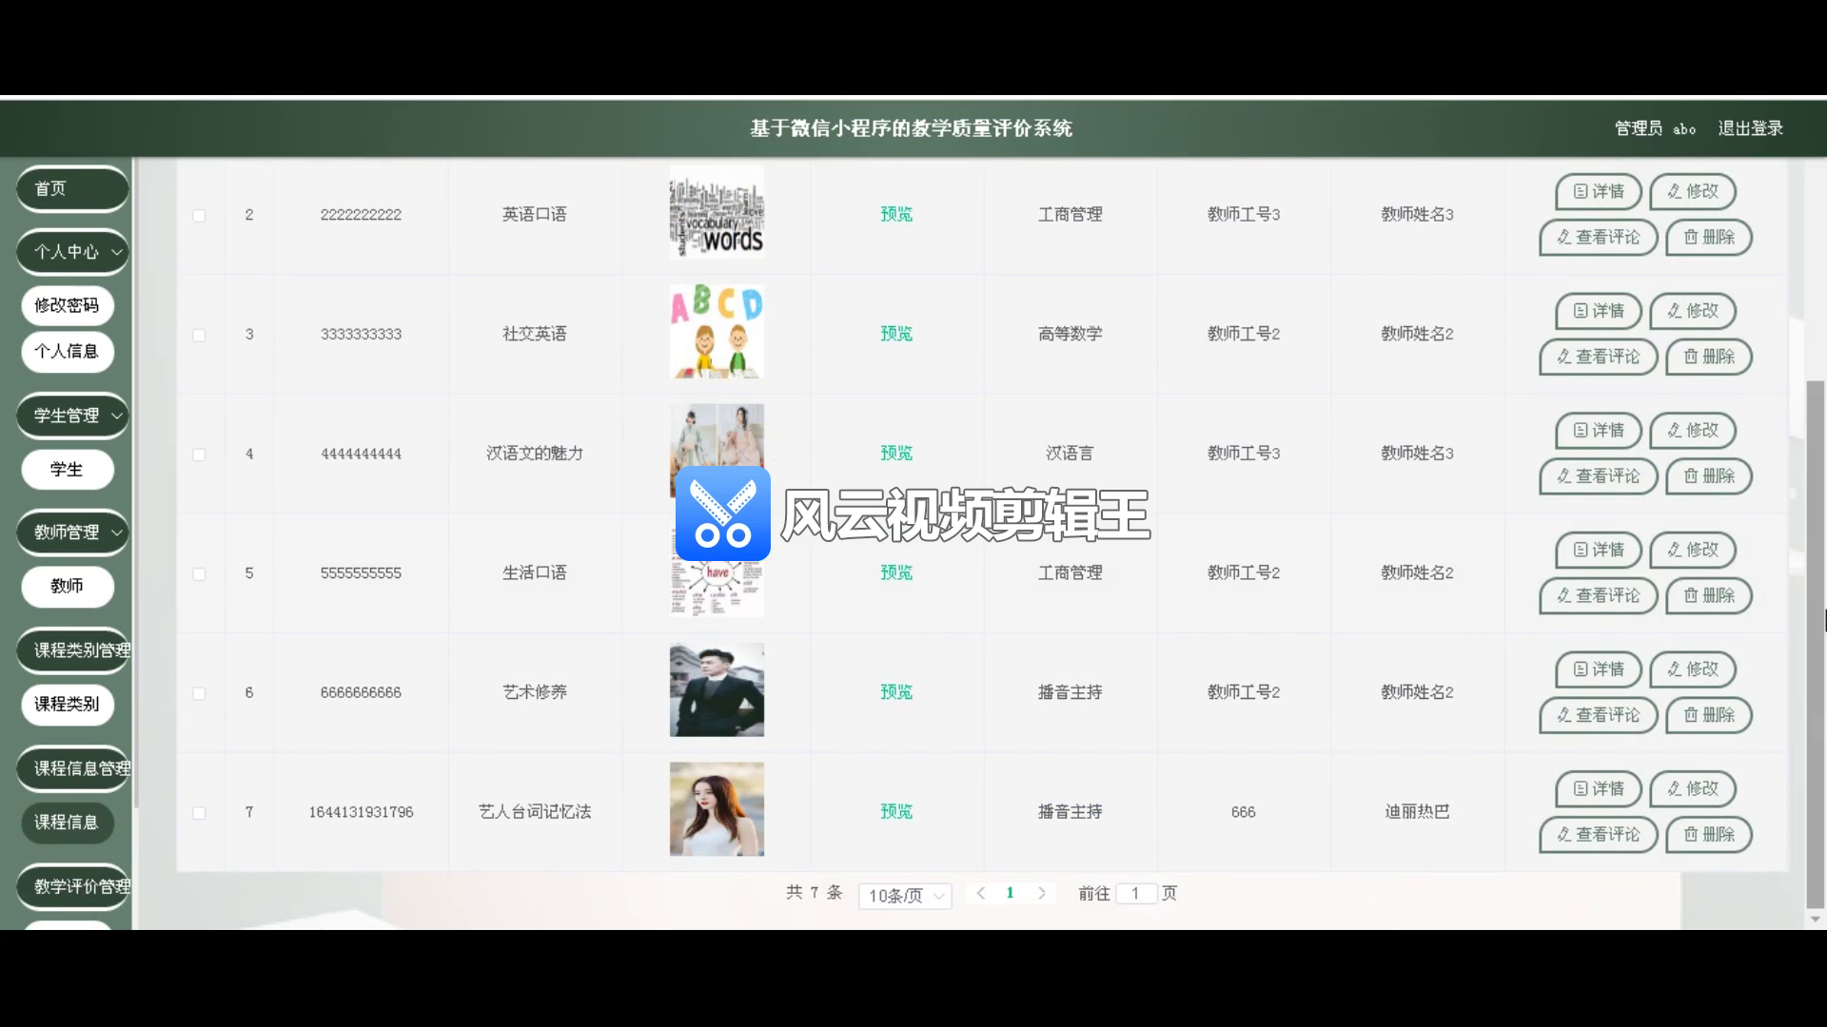Go to next page arrow
The width and height of the screenshot is (1827, 1027).
(x=1042, y=893)
